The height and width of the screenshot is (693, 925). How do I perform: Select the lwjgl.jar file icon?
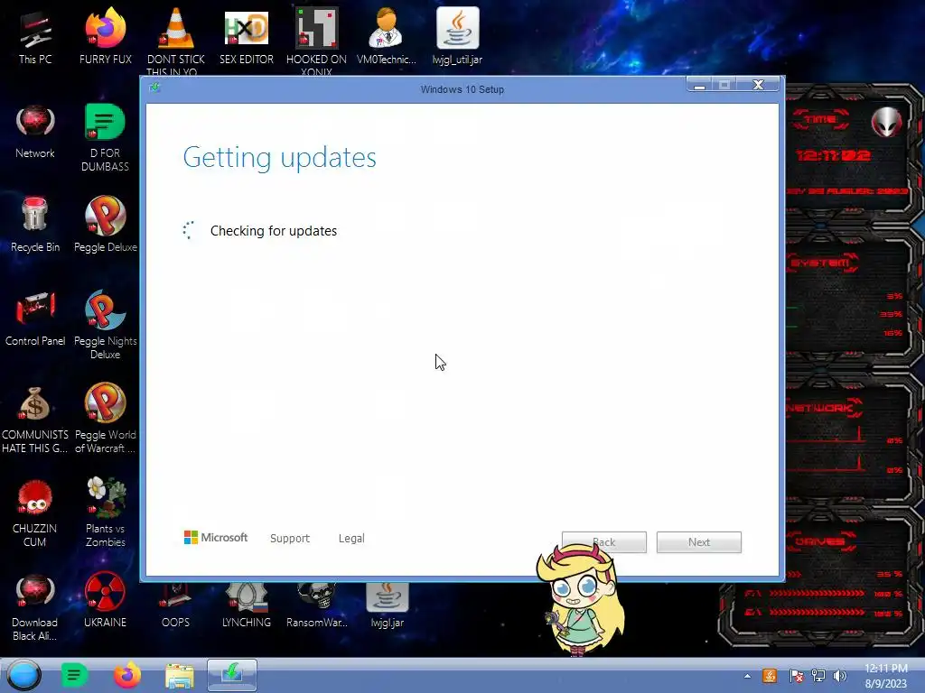click(x=387, y=605)
